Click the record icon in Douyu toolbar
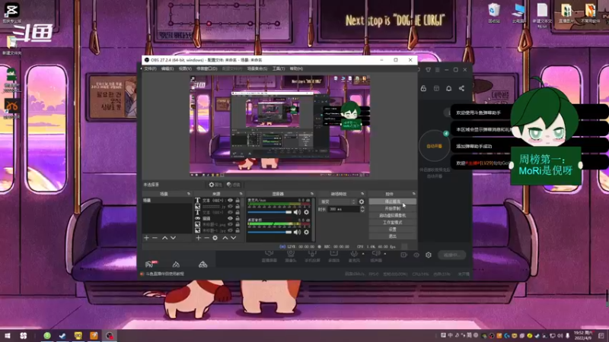Viewport: 609px width, 342px height. [404, 255]
